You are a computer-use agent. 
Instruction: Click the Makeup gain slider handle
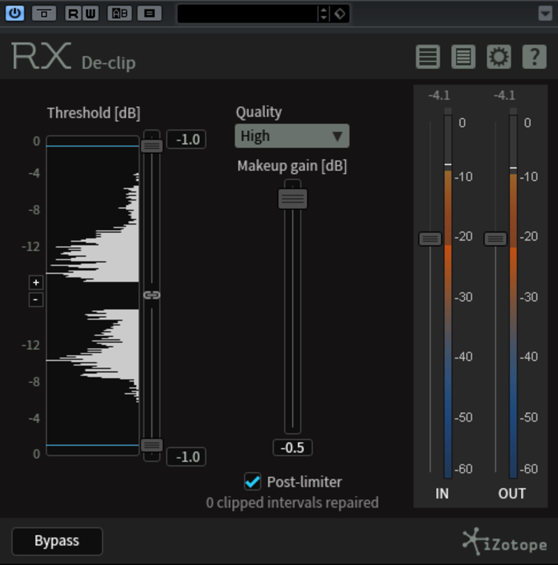[x=292, y=199]
